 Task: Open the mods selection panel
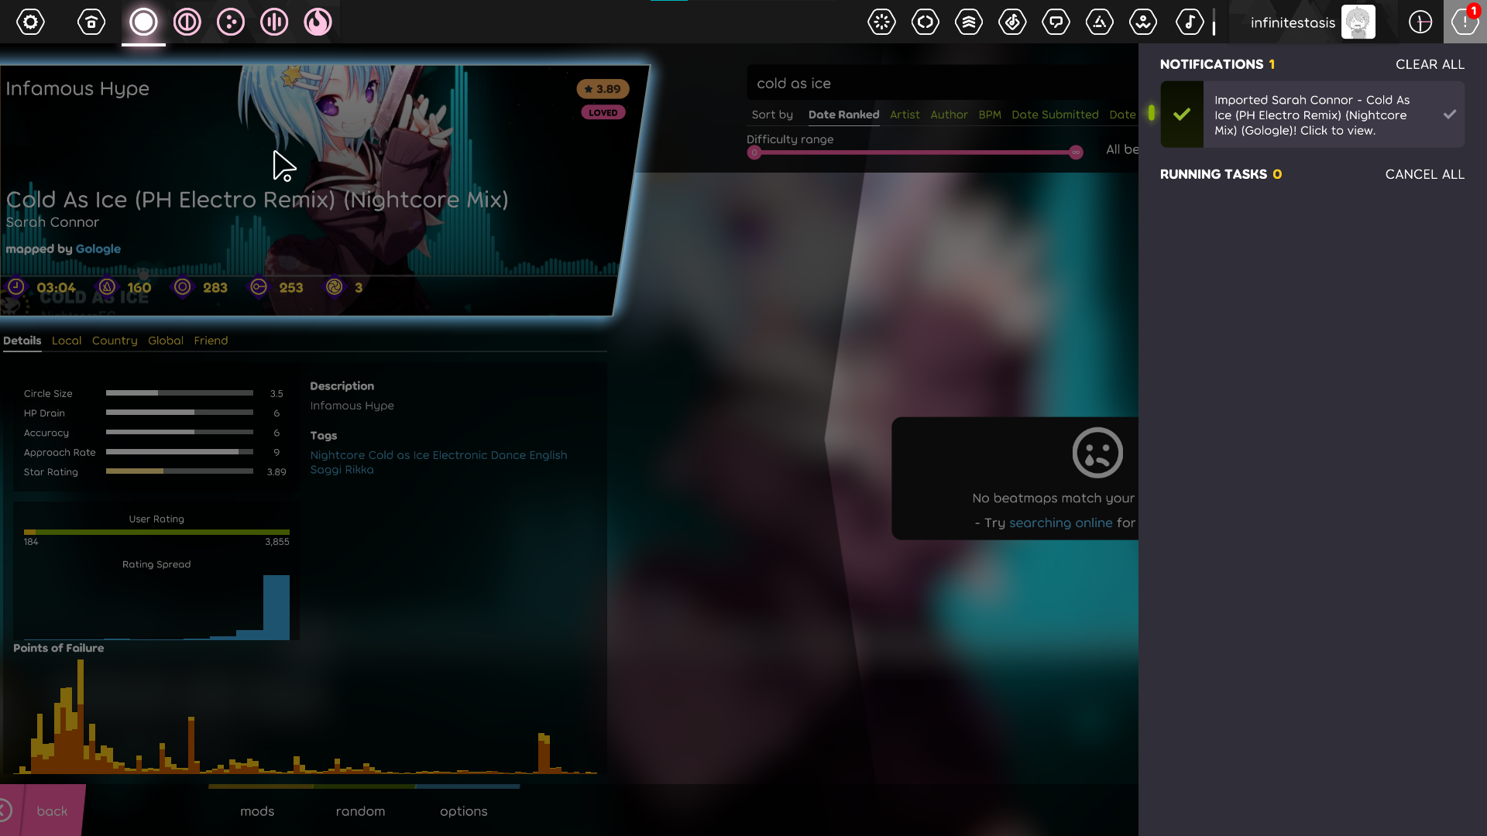pyautogui.click(x=257, y=811)
